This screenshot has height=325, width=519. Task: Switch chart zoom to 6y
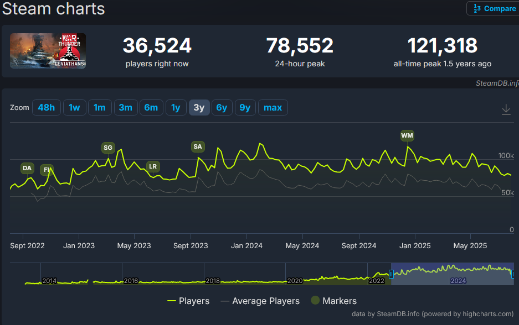[222, 108]
